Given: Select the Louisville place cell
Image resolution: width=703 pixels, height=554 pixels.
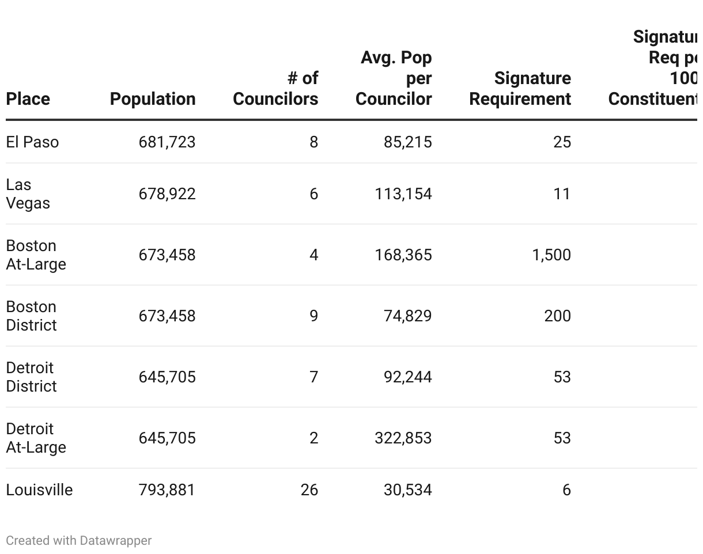Looking at the screenshot, I should pyautogui.click(x=39, y=490).
